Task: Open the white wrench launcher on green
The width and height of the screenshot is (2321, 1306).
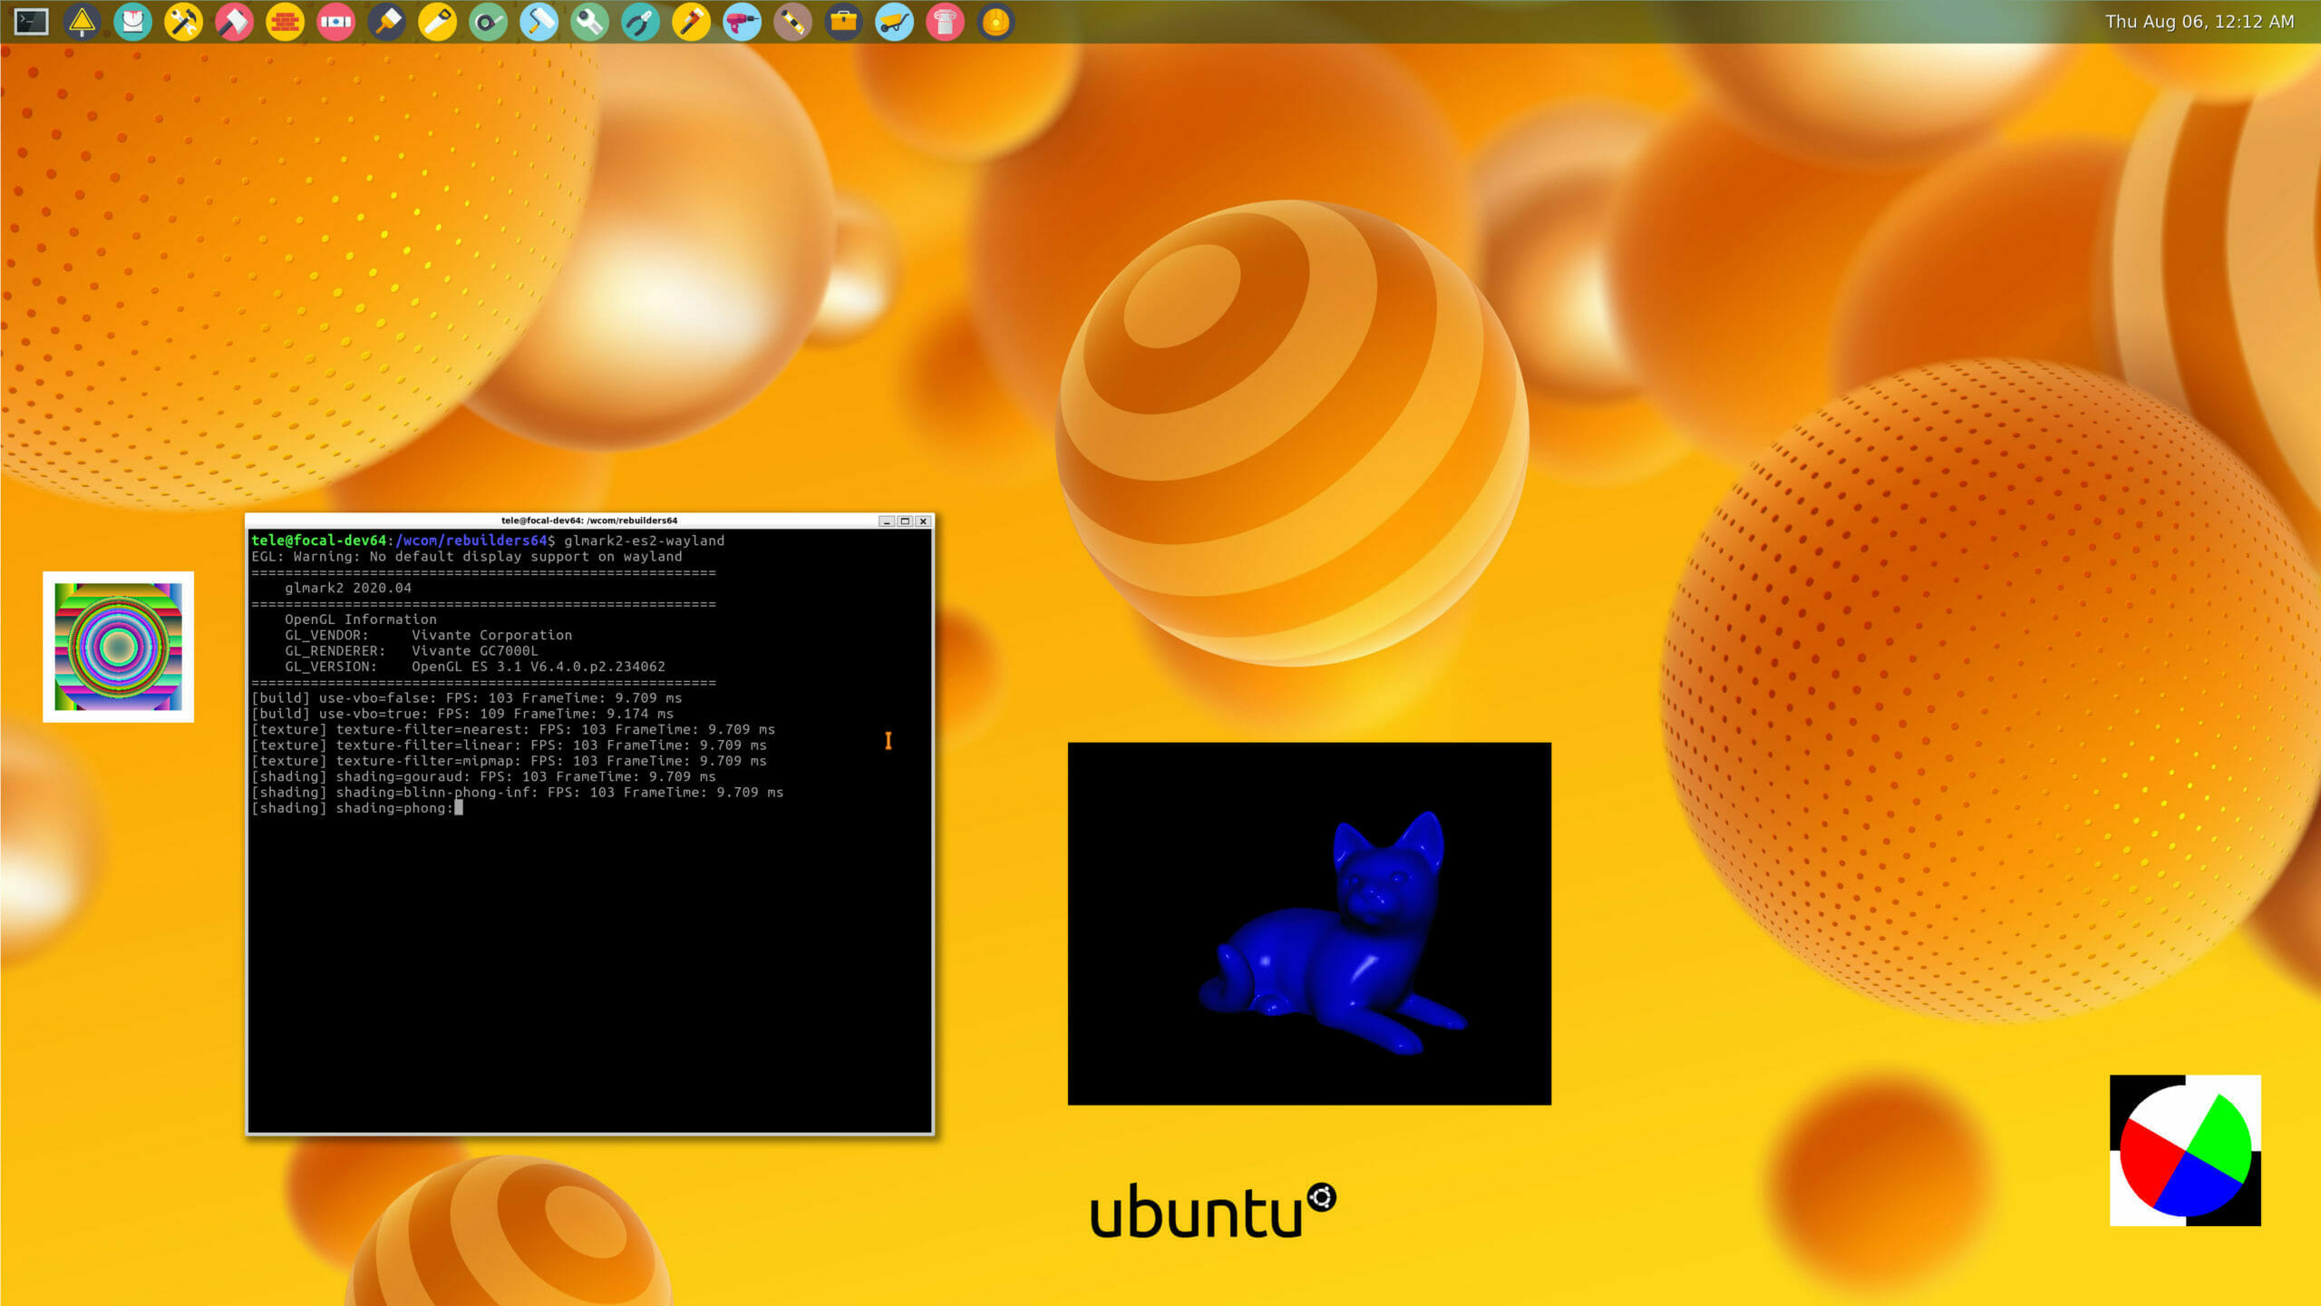Action: [589, 22]
